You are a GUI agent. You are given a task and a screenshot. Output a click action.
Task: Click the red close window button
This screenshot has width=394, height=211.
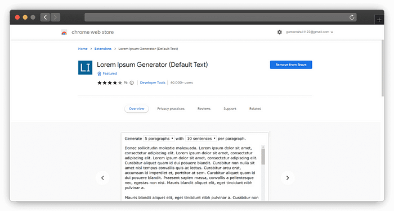[x=17, y=17]
